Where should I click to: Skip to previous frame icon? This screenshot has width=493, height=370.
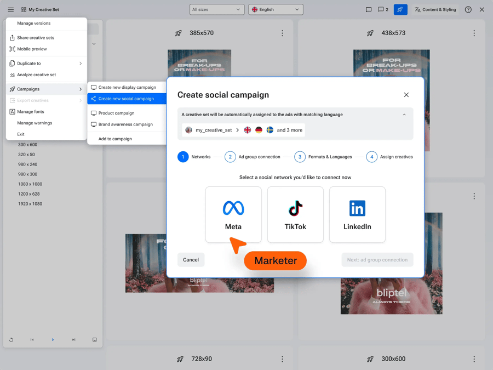(x=32, y=340)
